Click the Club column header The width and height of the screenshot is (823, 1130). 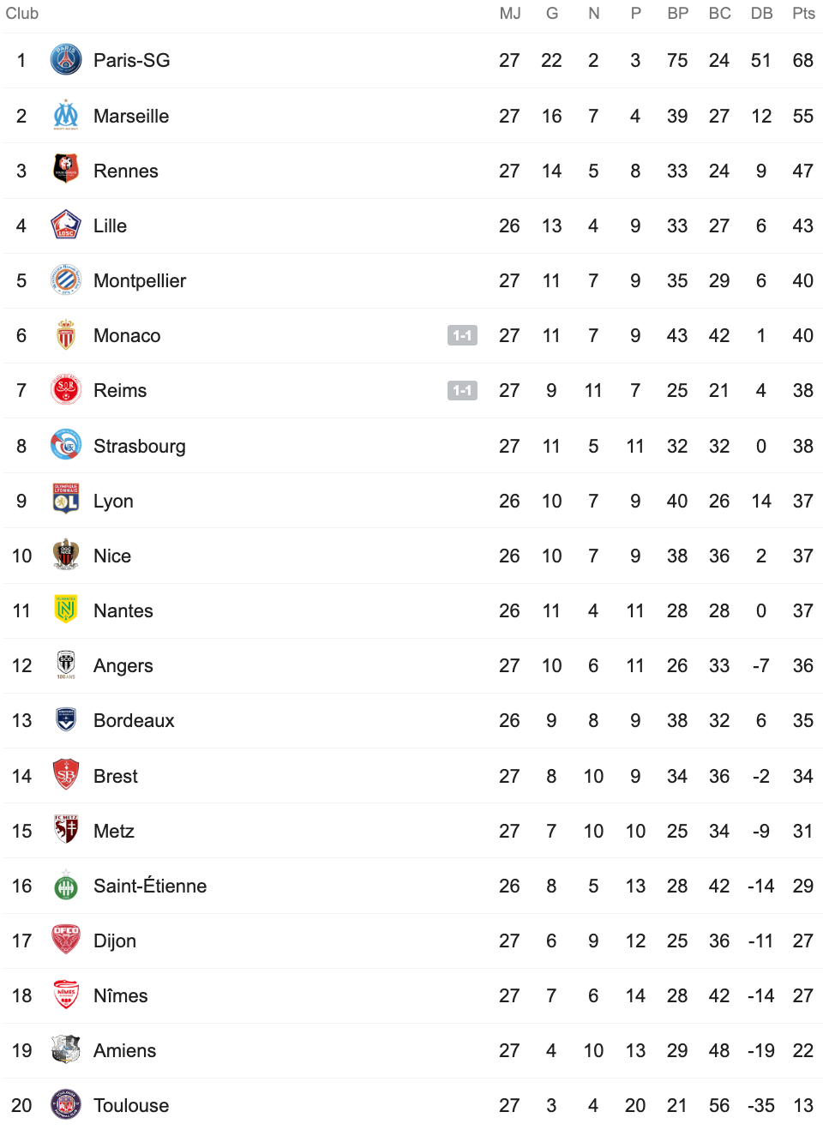tap(22, 14)
